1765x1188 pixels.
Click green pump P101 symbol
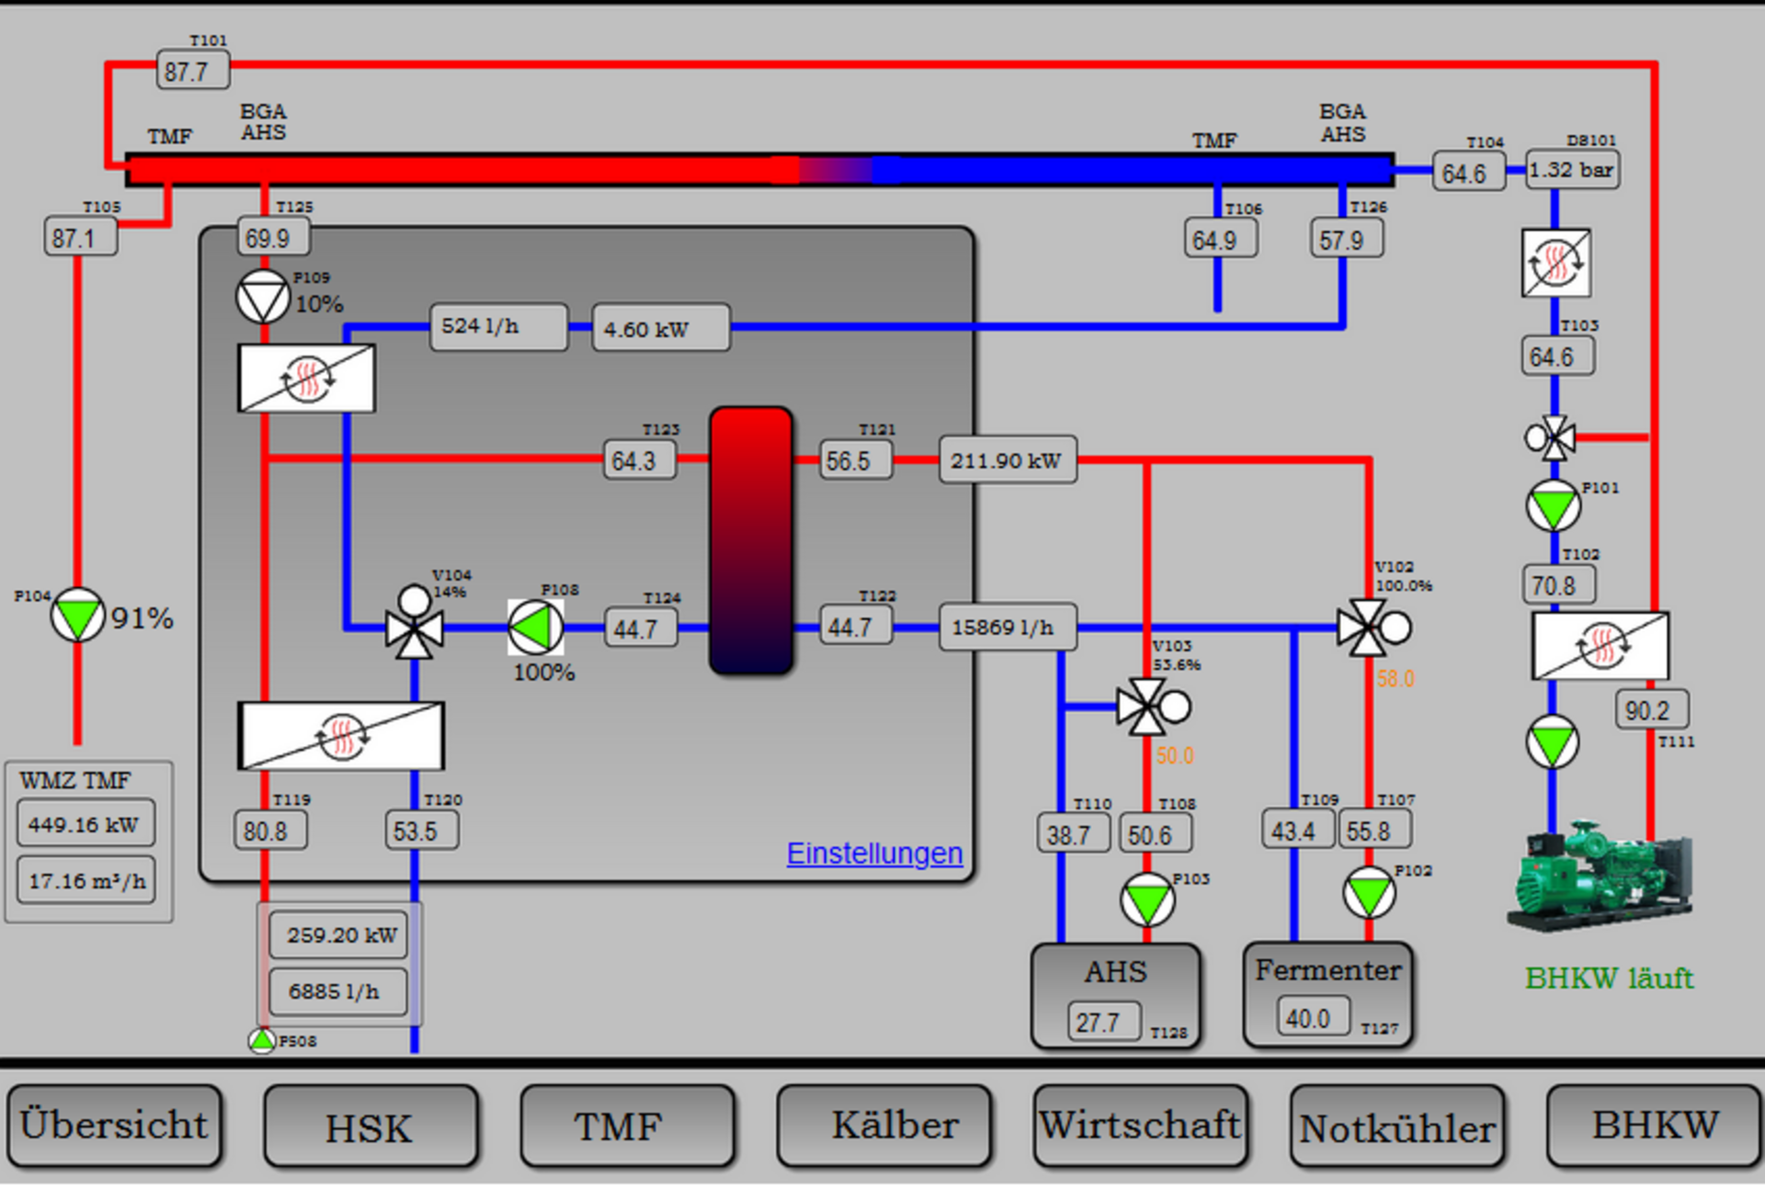pos(1554,506)
